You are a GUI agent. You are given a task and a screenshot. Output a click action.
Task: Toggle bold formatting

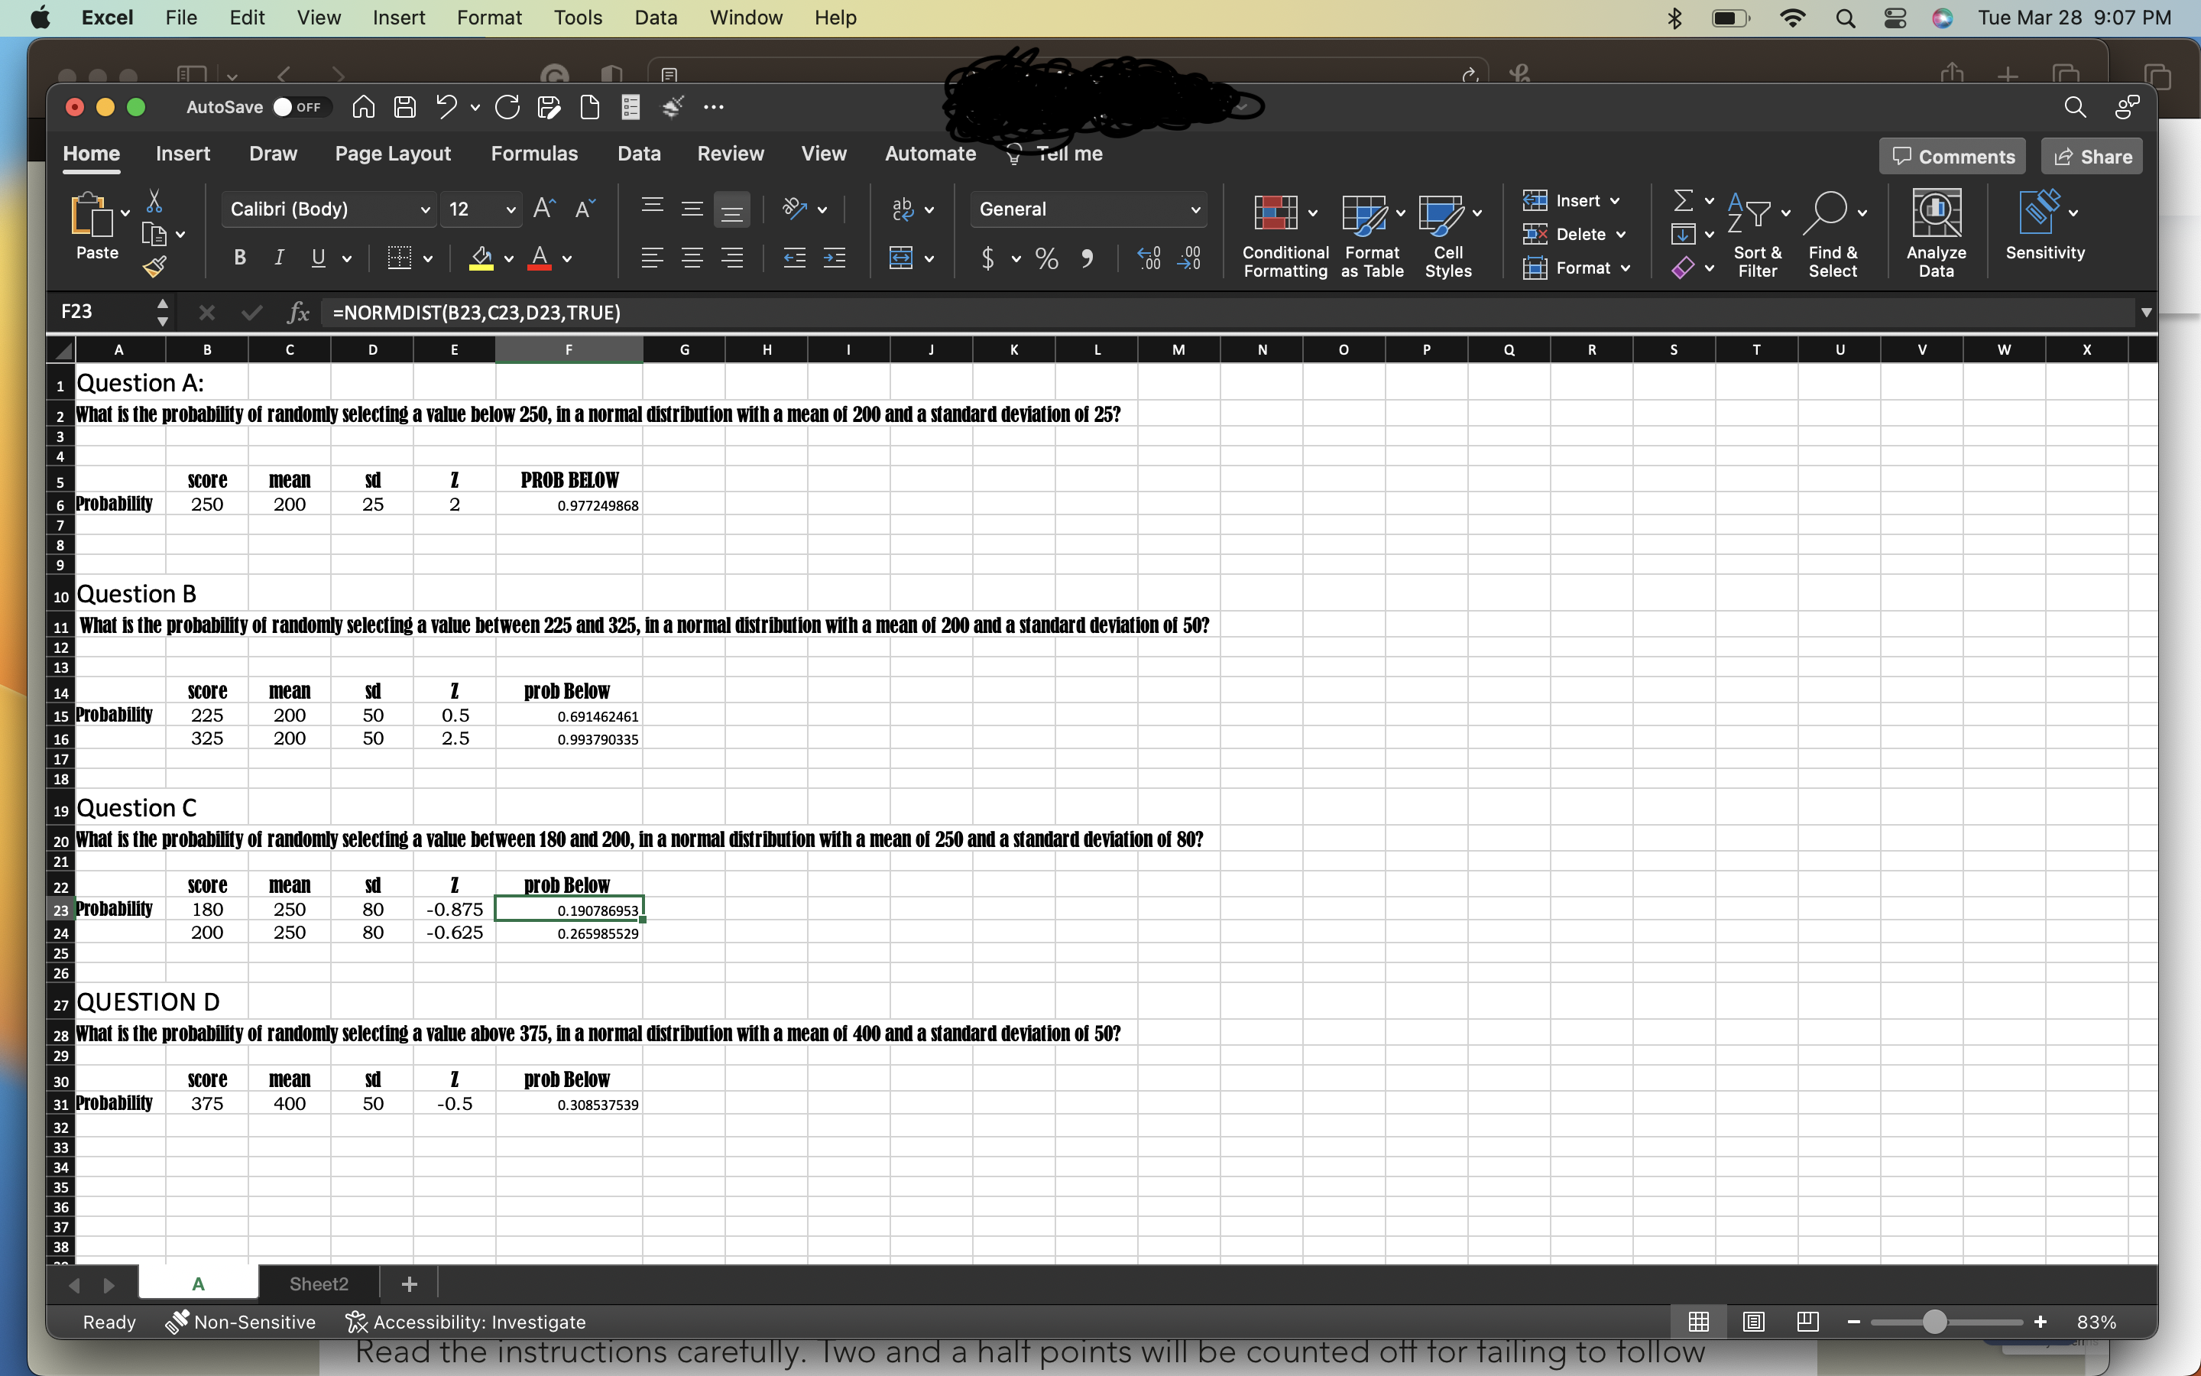click(x=239, y=258)
